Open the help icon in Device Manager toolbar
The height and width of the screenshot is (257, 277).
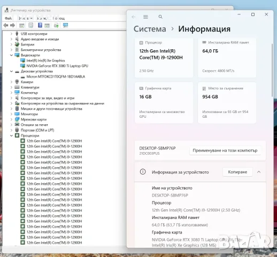[40, 25]
